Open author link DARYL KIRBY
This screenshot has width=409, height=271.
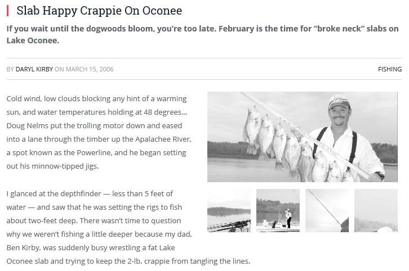coord(34,69)
